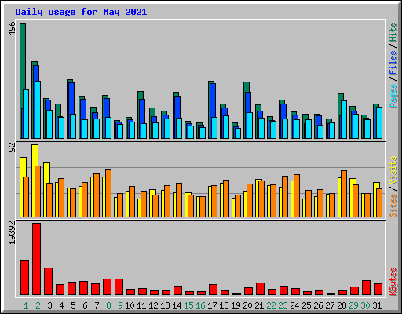Click day 8 on the date axis
Screen dimensions: 402x314
click(x=108, y=305)
